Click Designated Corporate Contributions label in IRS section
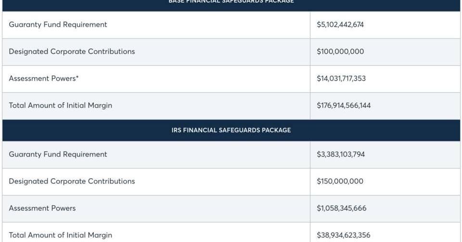The image size is (462, 242). 72,181
